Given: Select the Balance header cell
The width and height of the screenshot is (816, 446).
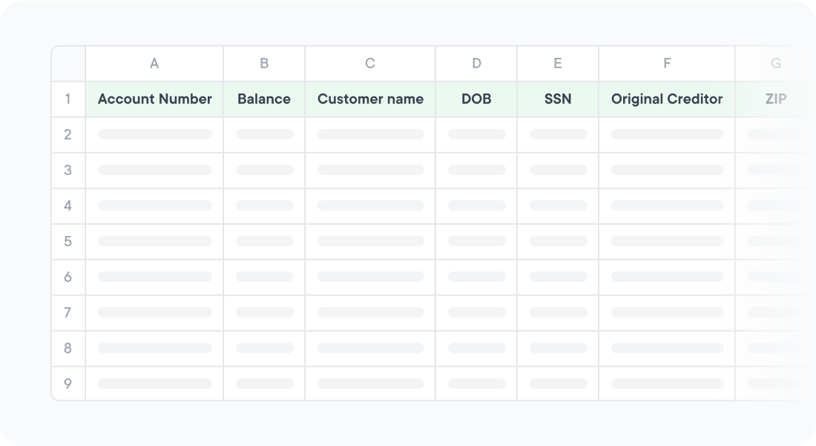Looking at the screenshot, I should [264, 99].
